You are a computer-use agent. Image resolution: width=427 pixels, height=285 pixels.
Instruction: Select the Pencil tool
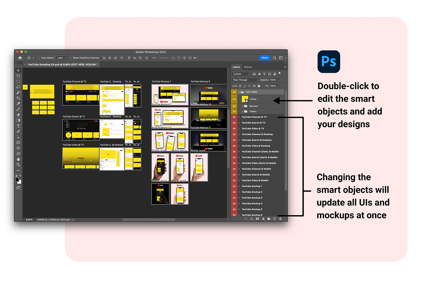[18, 109]
